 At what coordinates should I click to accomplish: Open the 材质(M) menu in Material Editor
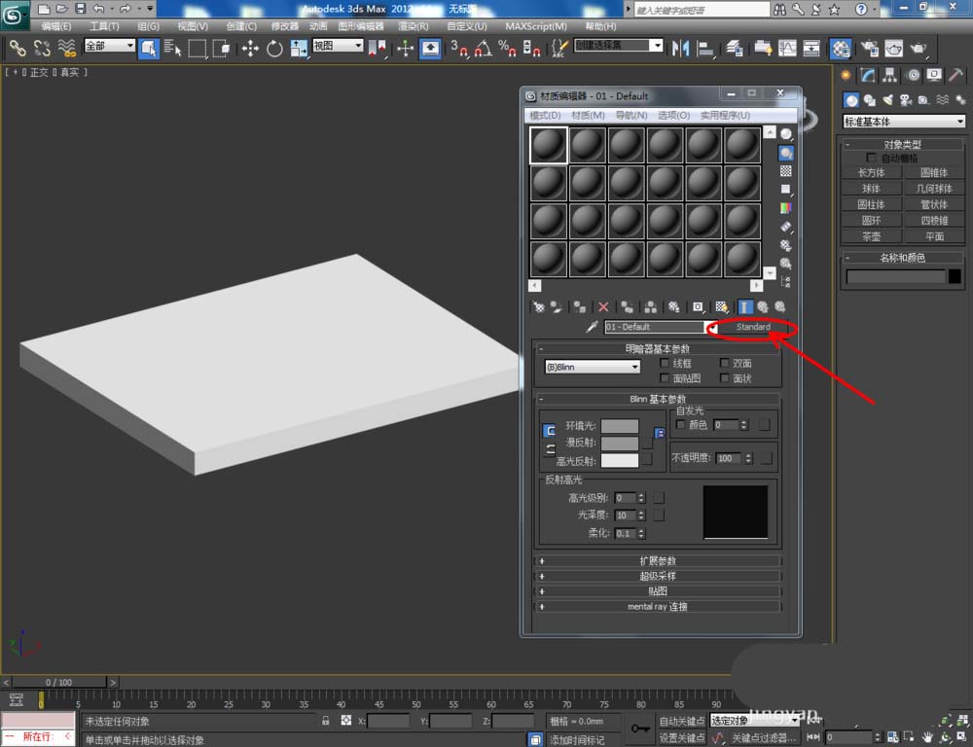[587, 115]
